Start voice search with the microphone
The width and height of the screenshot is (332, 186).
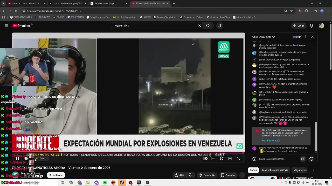(220, 26)
